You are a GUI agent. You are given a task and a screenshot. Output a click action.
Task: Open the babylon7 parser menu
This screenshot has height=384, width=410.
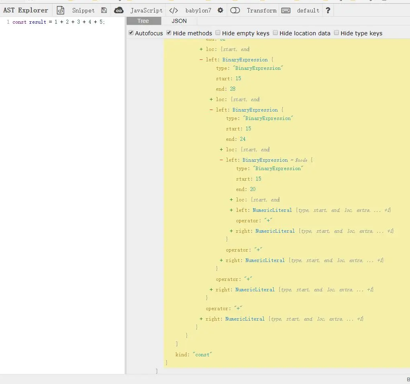point(198,10)
